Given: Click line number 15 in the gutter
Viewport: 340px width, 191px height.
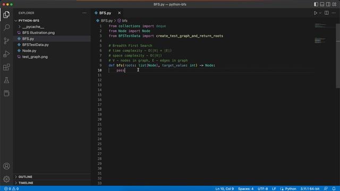Looking at the screenshot, I should coord(99,95).
